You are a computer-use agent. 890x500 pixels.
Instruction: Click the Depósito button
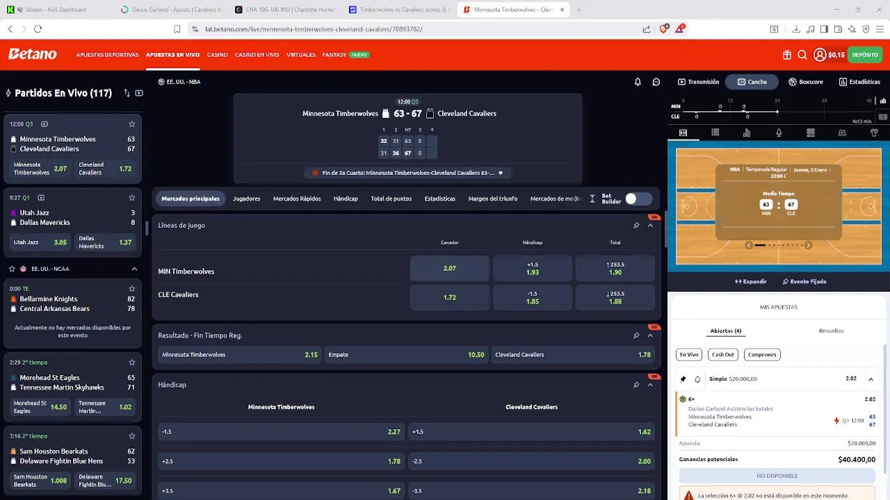[865, 55]
